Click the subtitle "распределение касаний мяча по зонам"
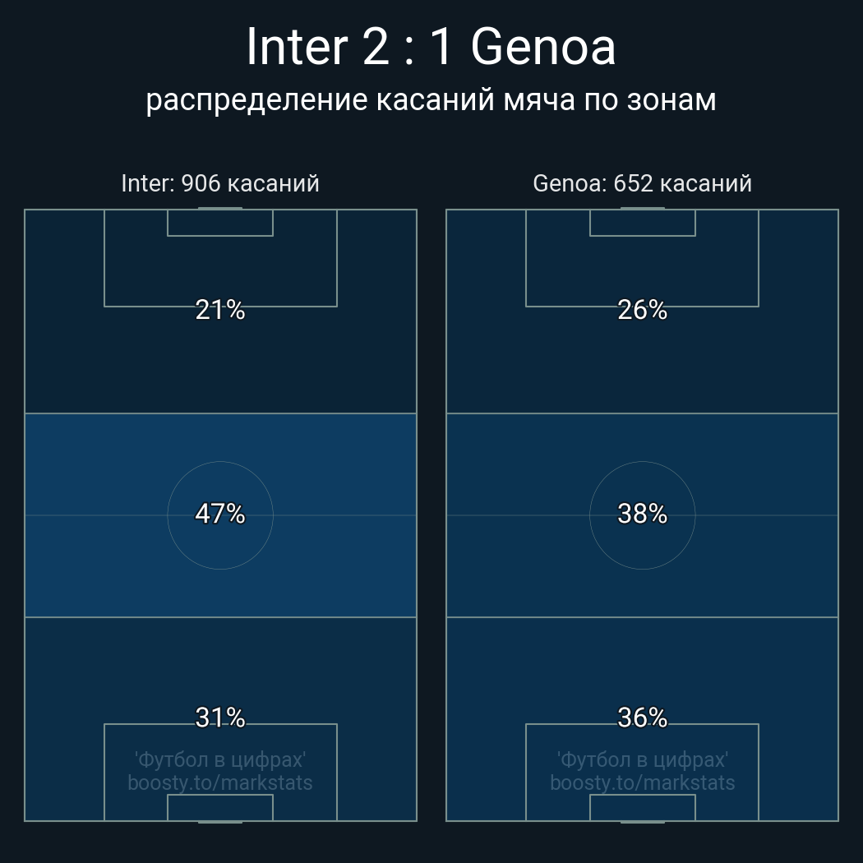863x863 pixels. click(x=431, y=99)
